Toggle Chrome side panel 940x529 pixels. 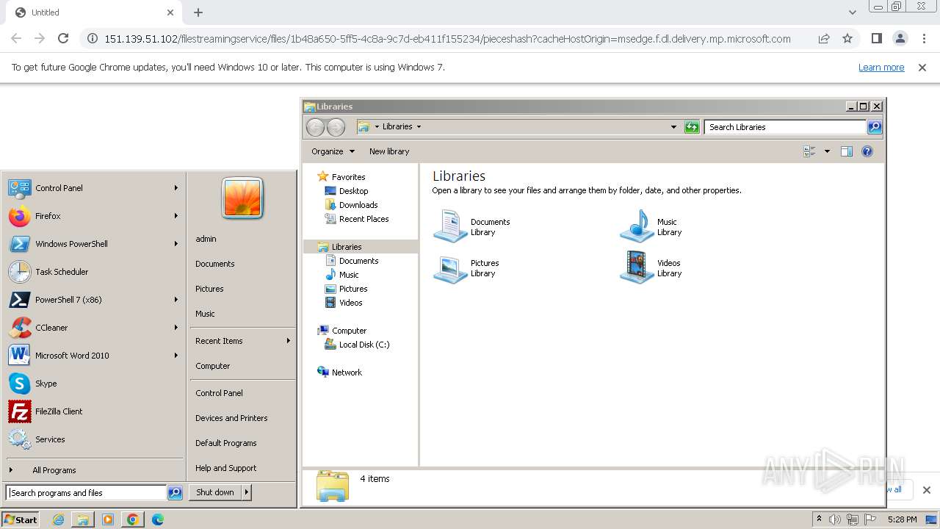point(877,38)
